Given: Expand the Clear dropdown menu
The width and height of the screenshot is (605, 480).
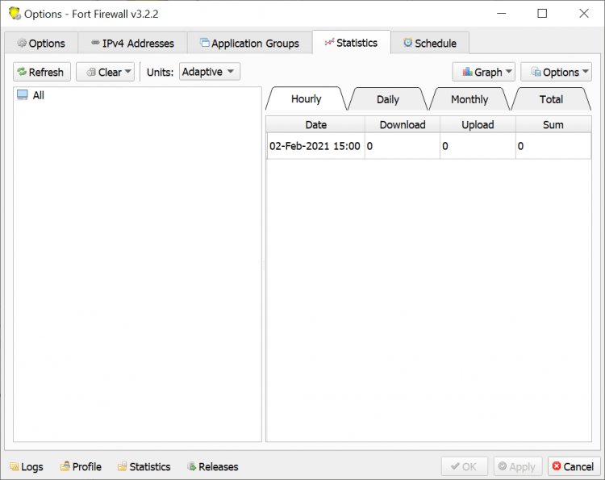Looking at the screenshot, I should pyautogui.click(x=105, y=72).
